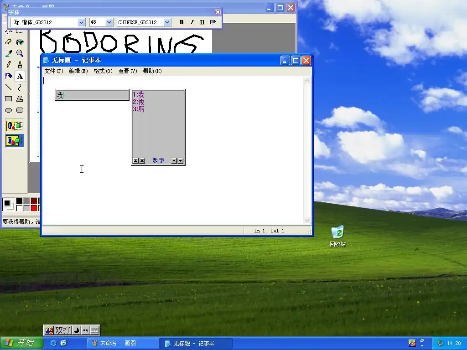Viewport: 467px width, 350px height.
Task: Open the 回收站 Recycle Bin desktop icon
Action: pos(337,236)
